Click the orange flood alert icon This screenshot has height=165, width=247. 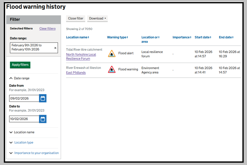pyautogui.click(x=112, y=53)
